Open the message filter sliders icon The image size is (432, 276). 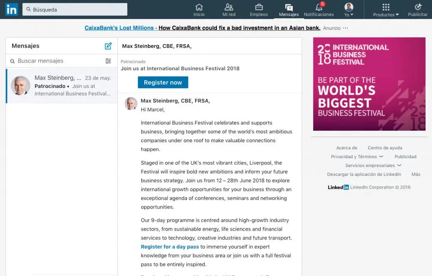tap(108, 61)
